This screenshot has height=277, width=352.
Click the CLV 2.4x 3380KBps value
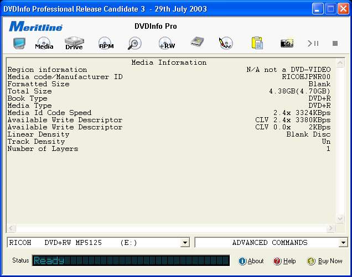(293, 120)
